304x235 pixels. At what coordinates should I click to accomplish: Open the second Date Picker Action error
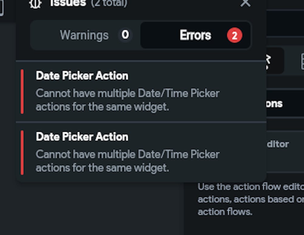coord(82,137)
